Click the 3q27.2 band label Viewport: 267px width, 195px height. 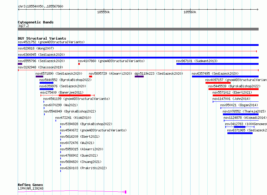coord(23,26)
